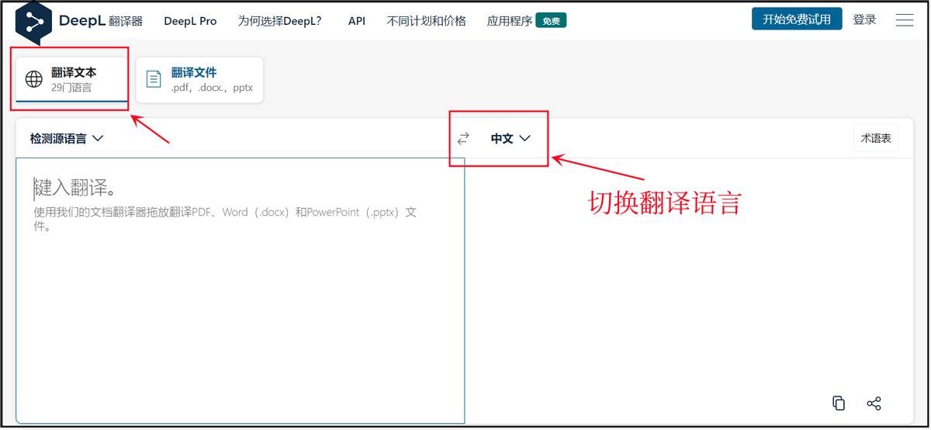The width and height of the screenshot is (931, 430).
Task: Open 为何选择DeepL? in the navigation
Action: [x=279, y=21]
